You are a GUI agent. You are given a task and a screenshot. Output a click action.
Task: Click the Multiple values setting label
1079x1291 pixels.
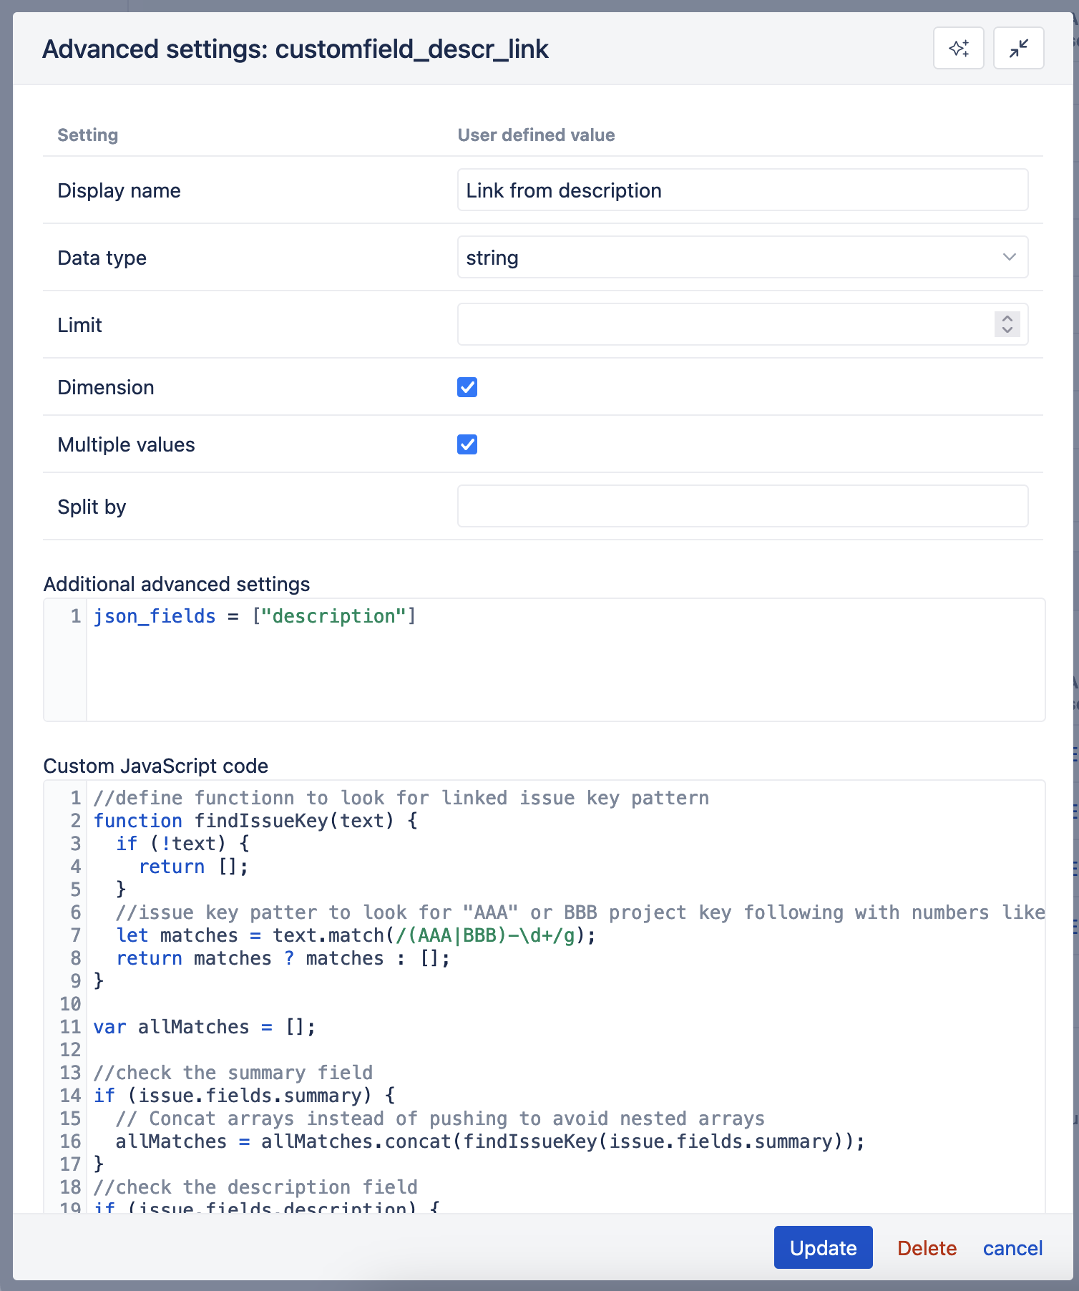tap(126, 444)
